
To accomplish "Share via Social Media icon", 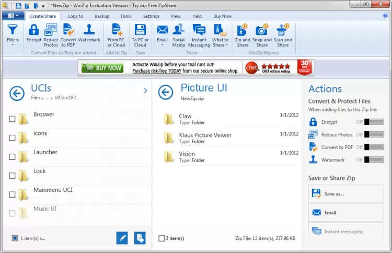I will tap(179, 35).
